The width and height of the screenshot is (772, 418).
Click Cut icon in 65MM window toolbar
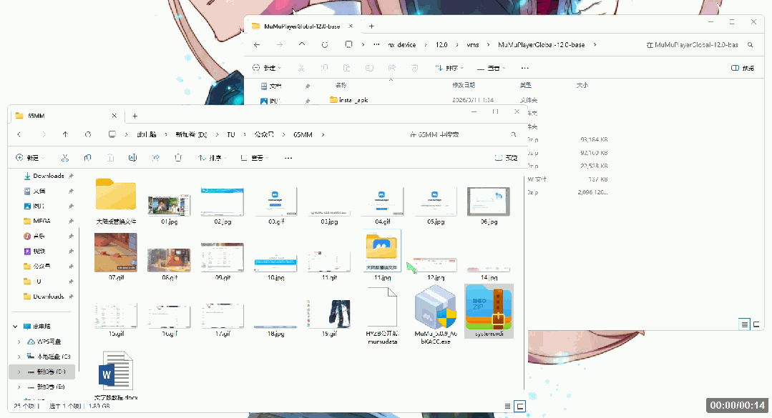point(64,158)
